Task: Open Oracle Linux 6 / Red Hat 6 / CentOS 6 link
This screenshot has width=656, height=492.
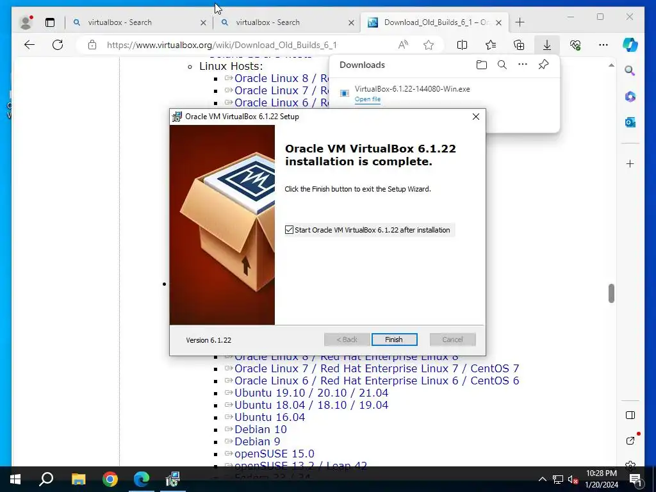Action: coord(377,381)
